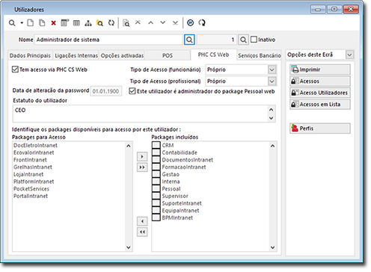Open the document preview magnifier icon
Screen dimensions: 371x272
pos(126,23)
